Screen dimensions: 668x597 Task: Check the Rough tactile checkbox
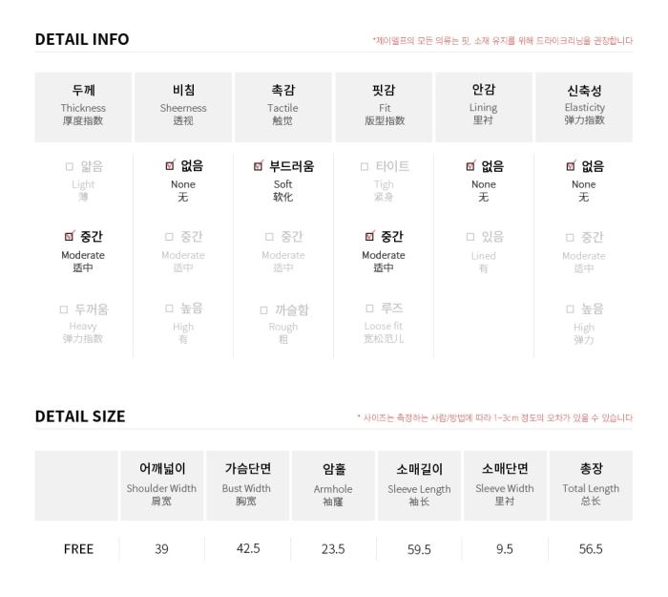point(263,310)
